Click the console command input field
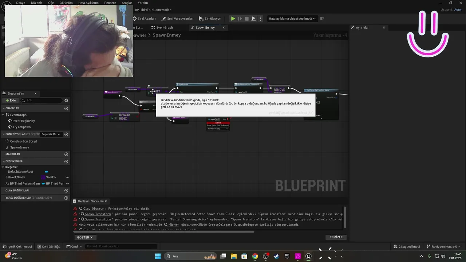 (x=121, y=247)
